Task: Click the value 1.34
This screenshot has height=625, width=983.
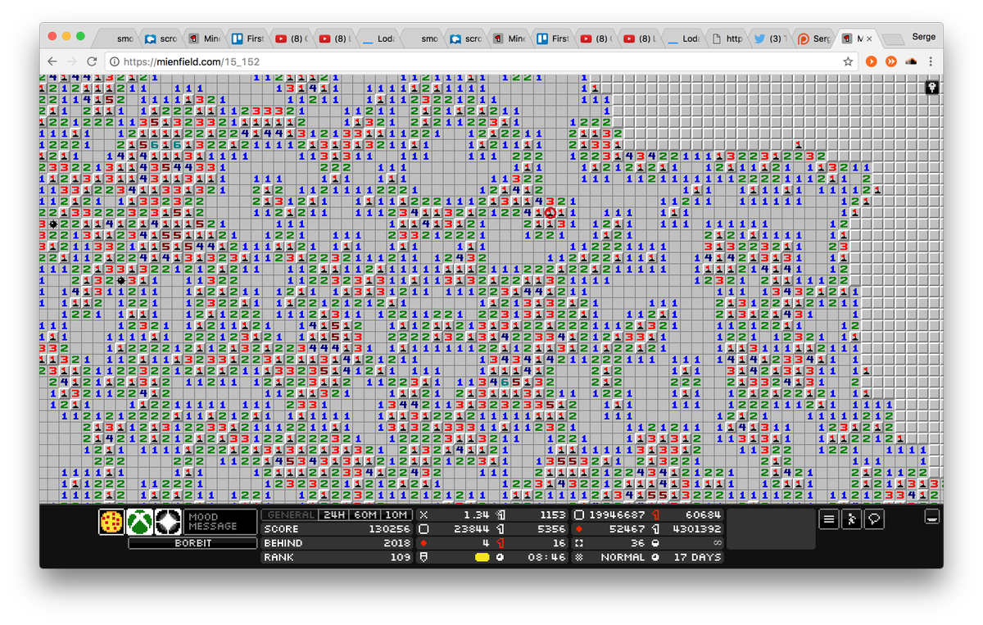Action: [x=477, y=515]
